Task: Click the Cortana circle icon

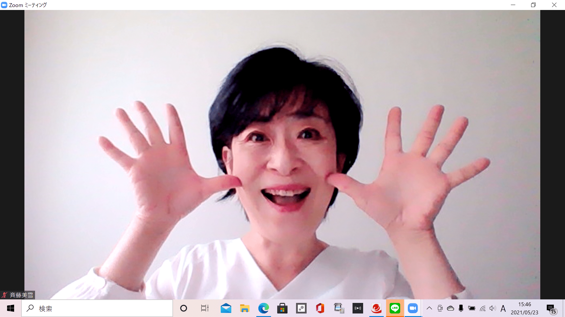Action: coord(184,308)
